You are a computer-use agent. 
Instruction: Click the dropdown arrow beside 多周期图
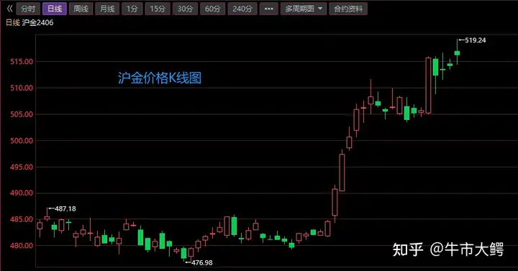pos(320,9)
